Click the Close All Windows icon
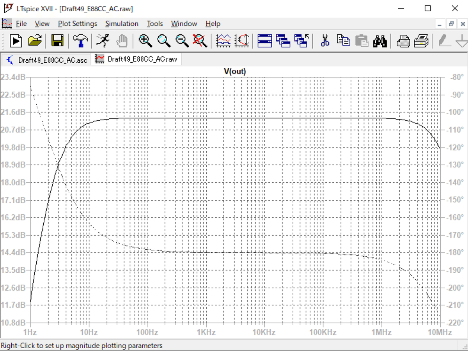Image resolution: width=468 pixels, height=351 pixels. [x=301, y=41]
